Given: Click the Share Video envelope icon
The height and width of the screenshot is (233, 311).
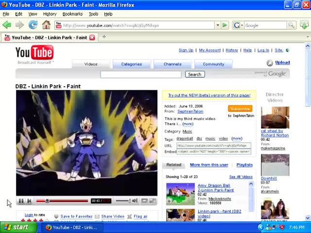Looking at the screenshot, I should (97, 216).
